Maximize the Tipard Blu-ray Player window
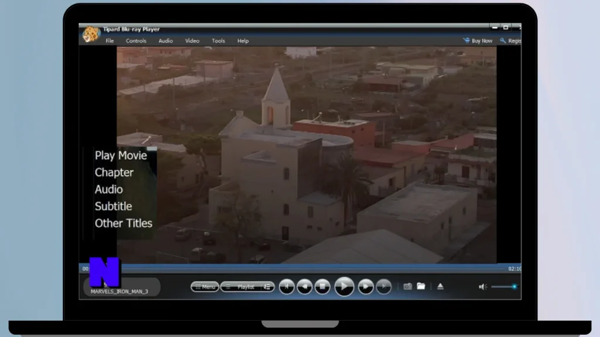 [x=506, y=27]
